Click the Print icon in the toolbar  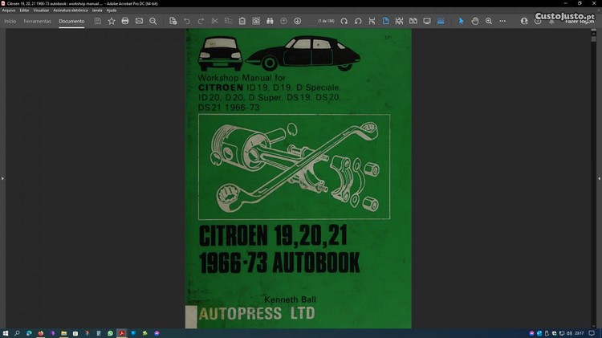coord(125,21)
